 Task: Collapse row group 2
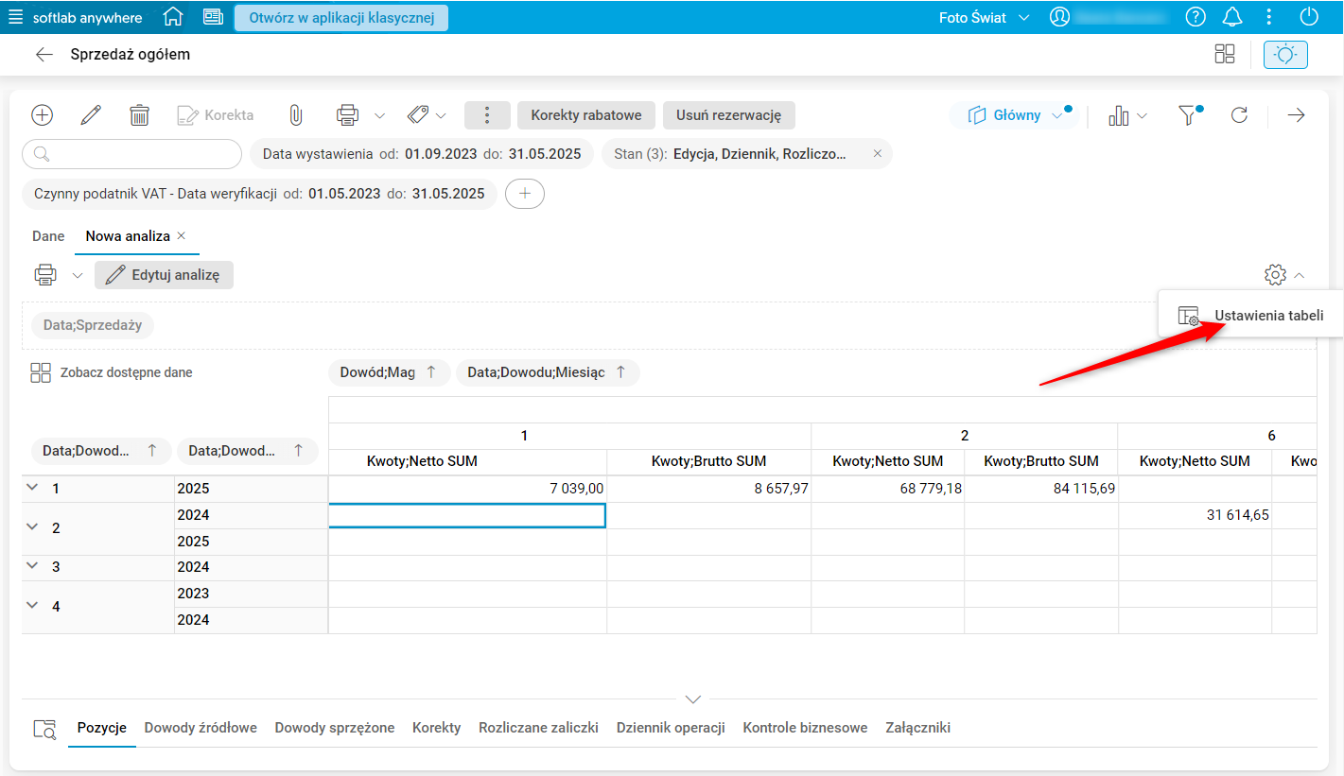pos(32,526)
